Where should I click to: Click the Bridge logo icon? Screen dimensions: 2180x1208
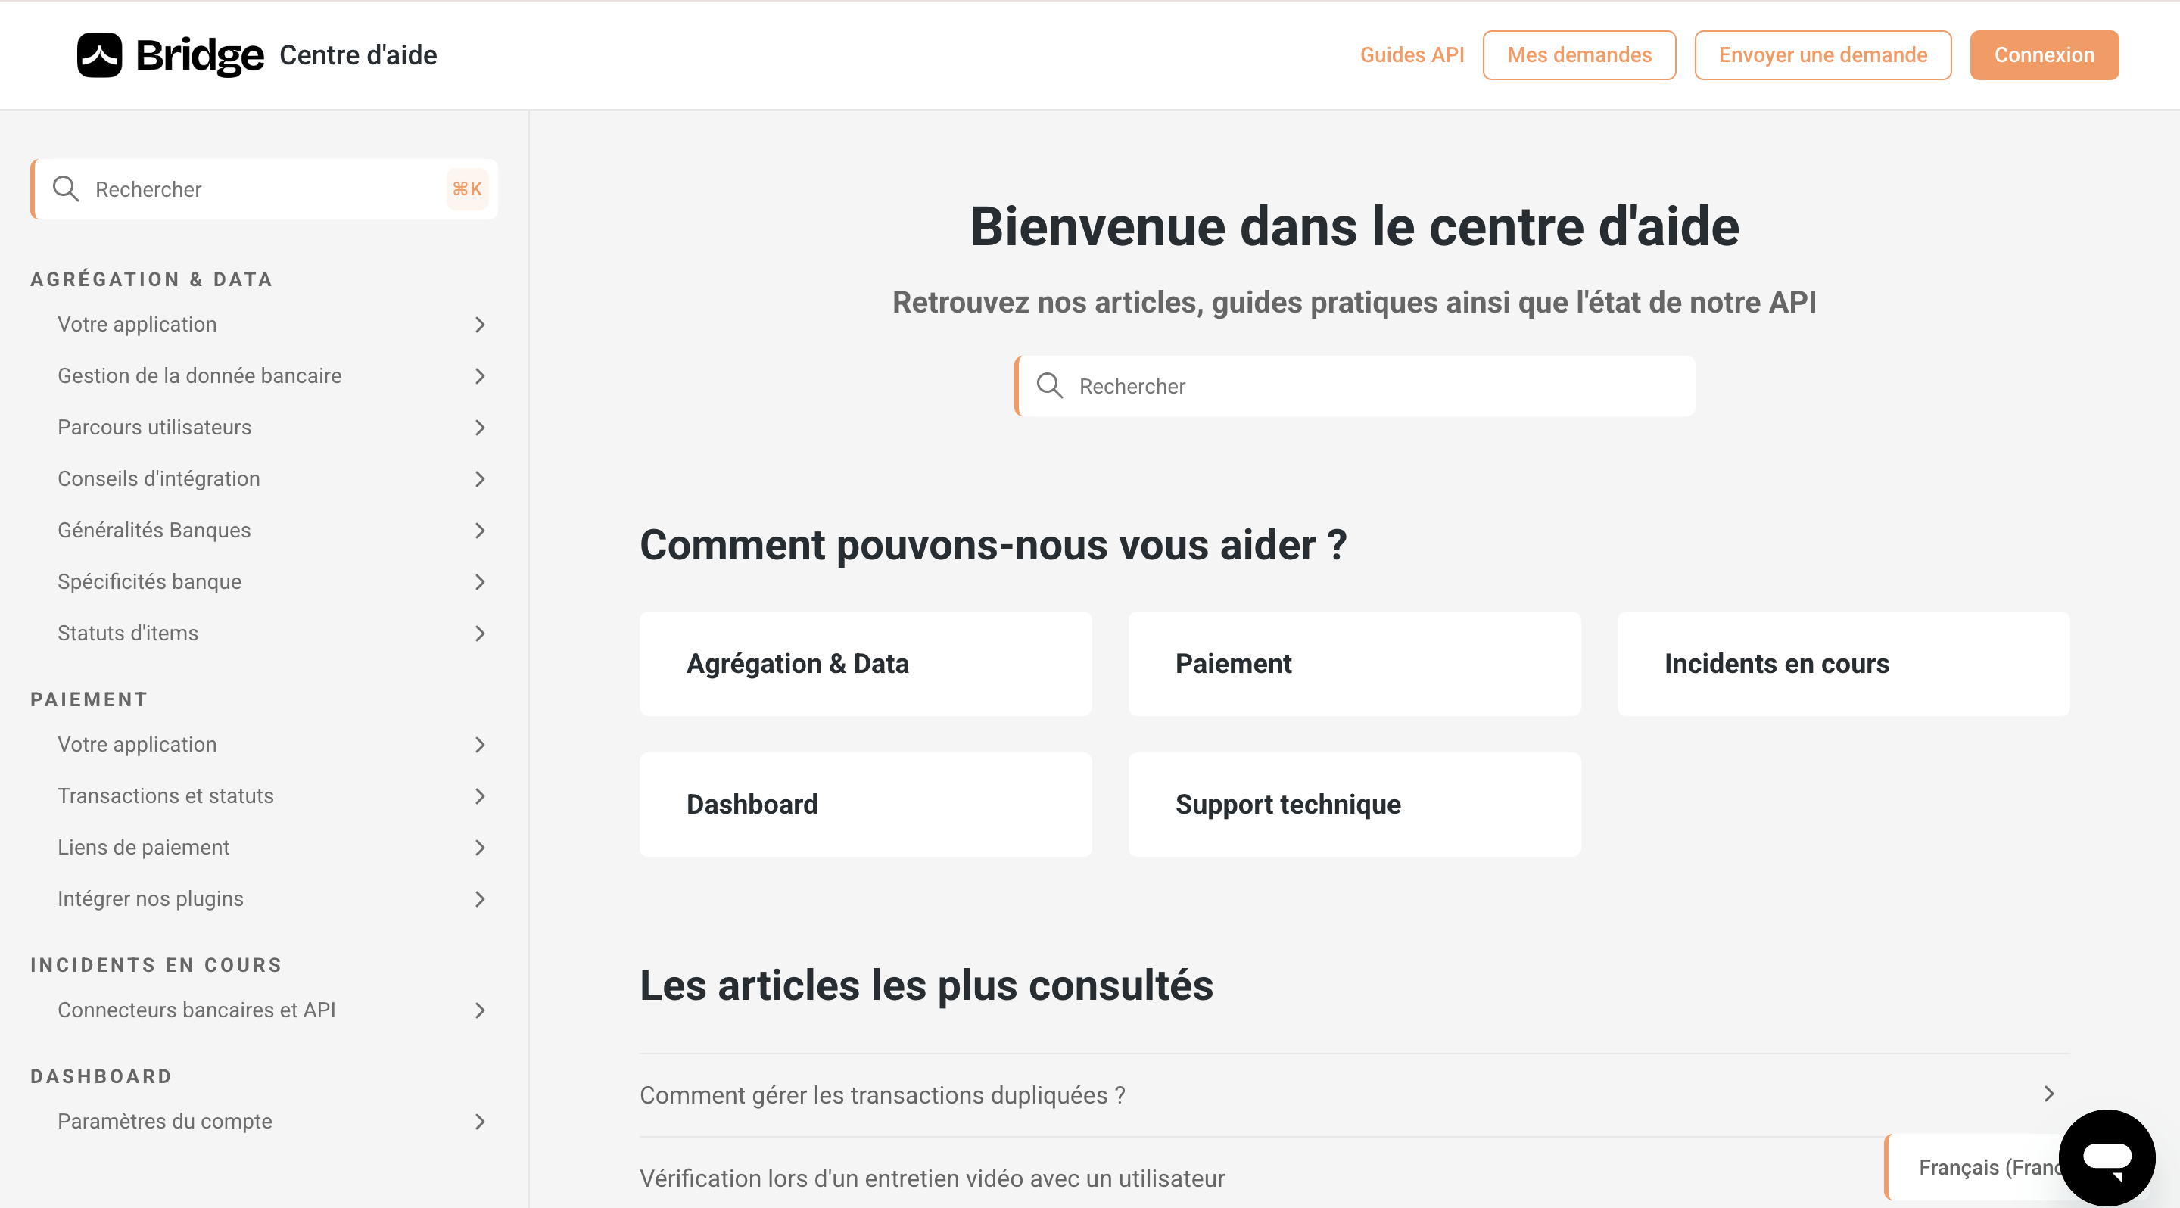(100, 55)
